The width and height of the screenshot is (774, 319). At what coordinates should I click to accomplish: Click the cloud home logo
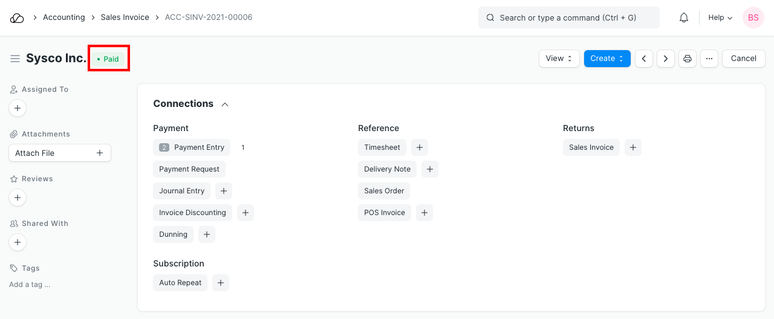[17, 18]
